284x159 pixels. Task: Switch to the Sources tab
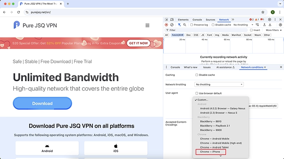210,19
